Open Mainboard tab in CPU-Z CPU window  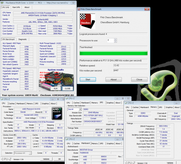click(x=21, y=104)
